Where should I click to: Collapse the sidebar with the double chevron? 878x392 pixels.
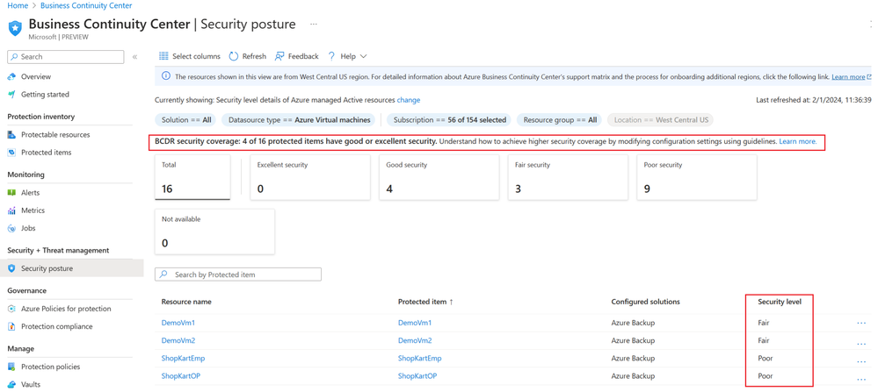coord(134,57)
